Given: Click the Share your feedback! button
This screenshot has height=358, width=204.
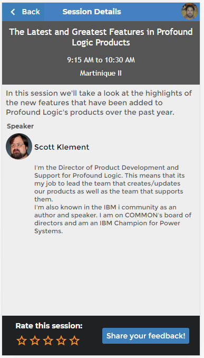Looking at the screenshot, I should [145, 336].
